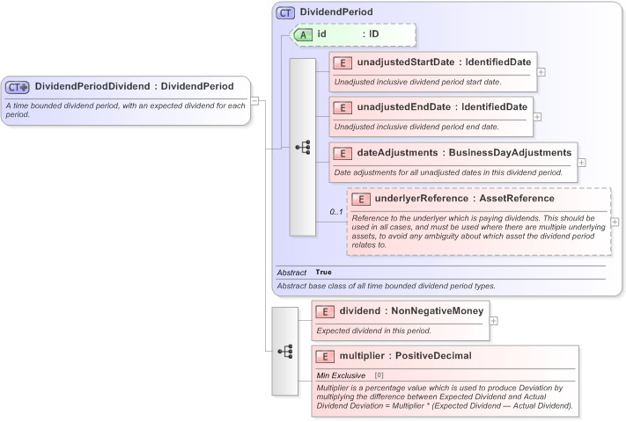
Task: Click the E icon of dateAdjustments
Action: tap(342, 154)
